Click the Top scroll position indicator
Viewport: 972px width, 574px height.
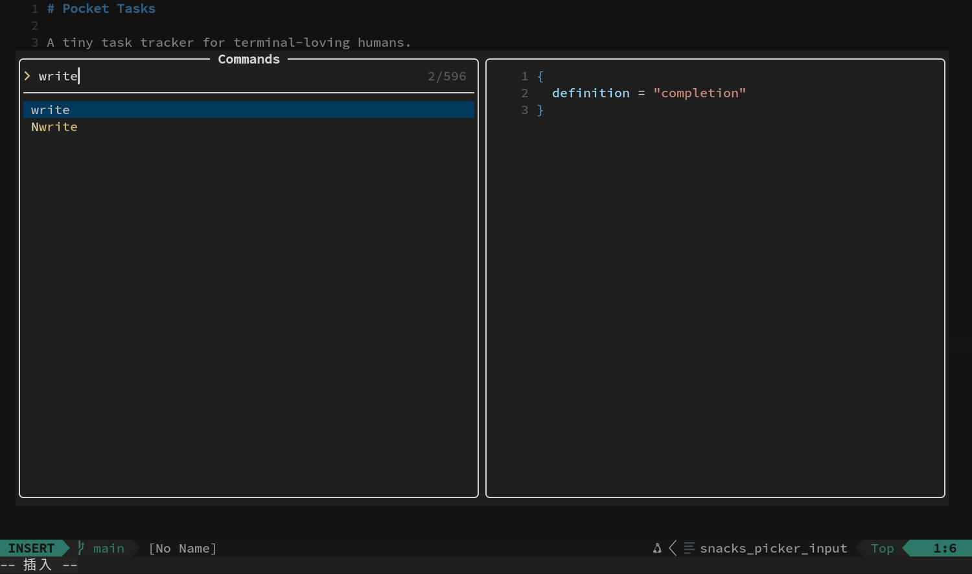point(883,548)
